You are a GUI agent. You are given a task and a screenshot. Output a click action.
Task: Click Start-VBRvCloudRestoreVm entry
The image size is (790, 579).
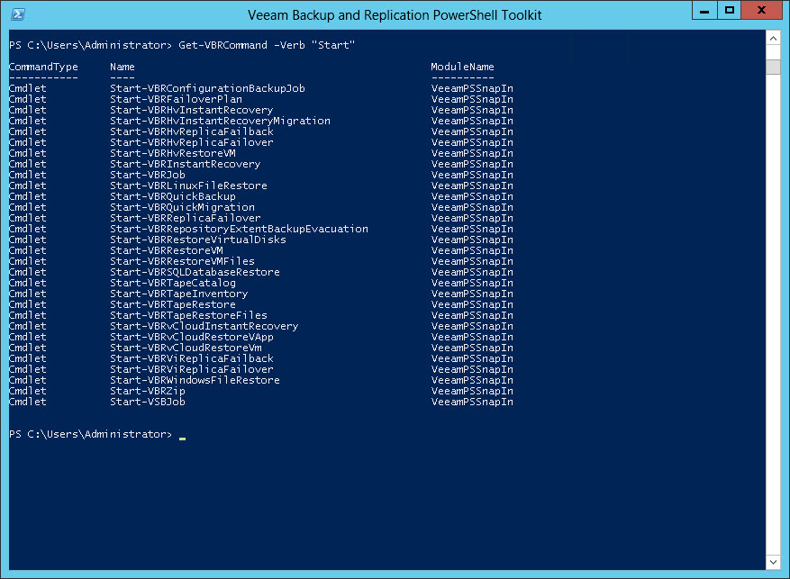click(186, 348)
